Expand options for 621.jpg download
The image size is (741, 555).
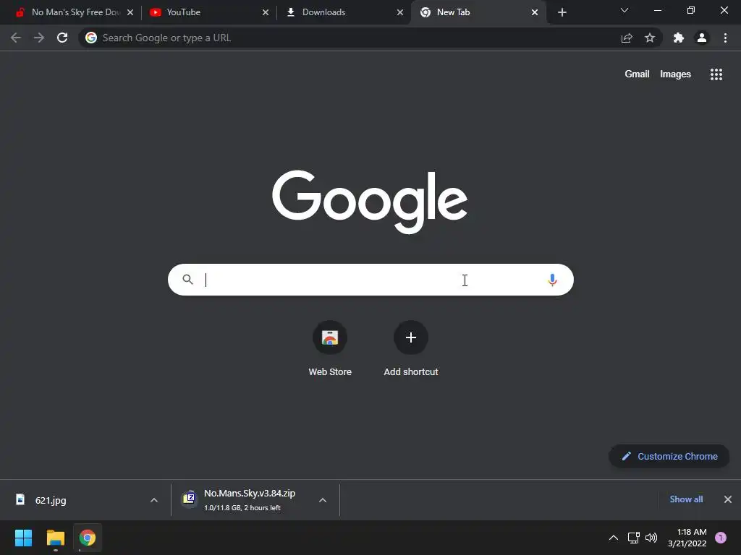point(154,500)
